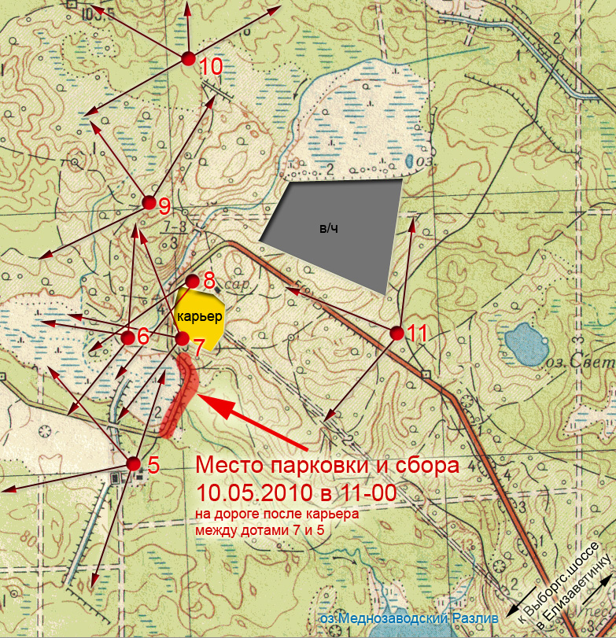This screenshot has height=638, width=616.
Task: Select the red marker dot for bunker 8
Action: tap(192, 281)
